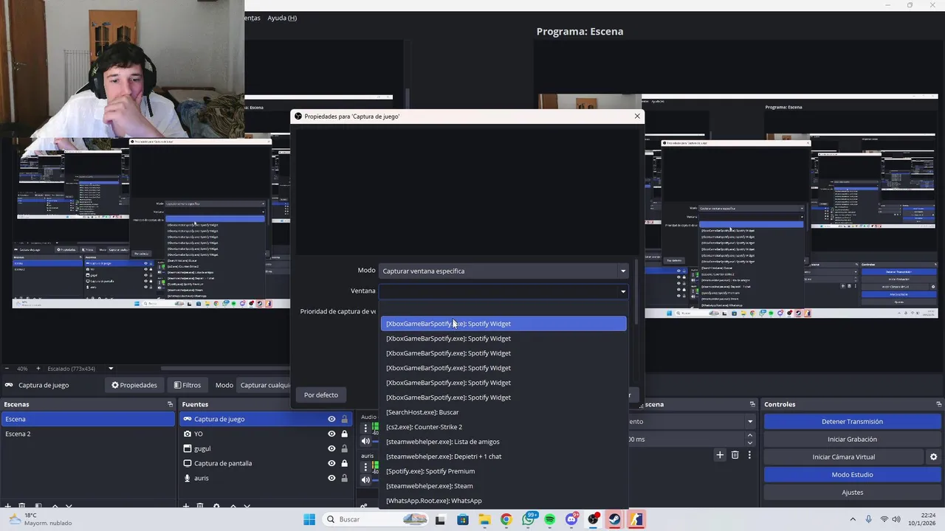This screenshot has width=945, height=531.
Task: Open WhatsApp from the taskbar
Action: click(528, 519)
